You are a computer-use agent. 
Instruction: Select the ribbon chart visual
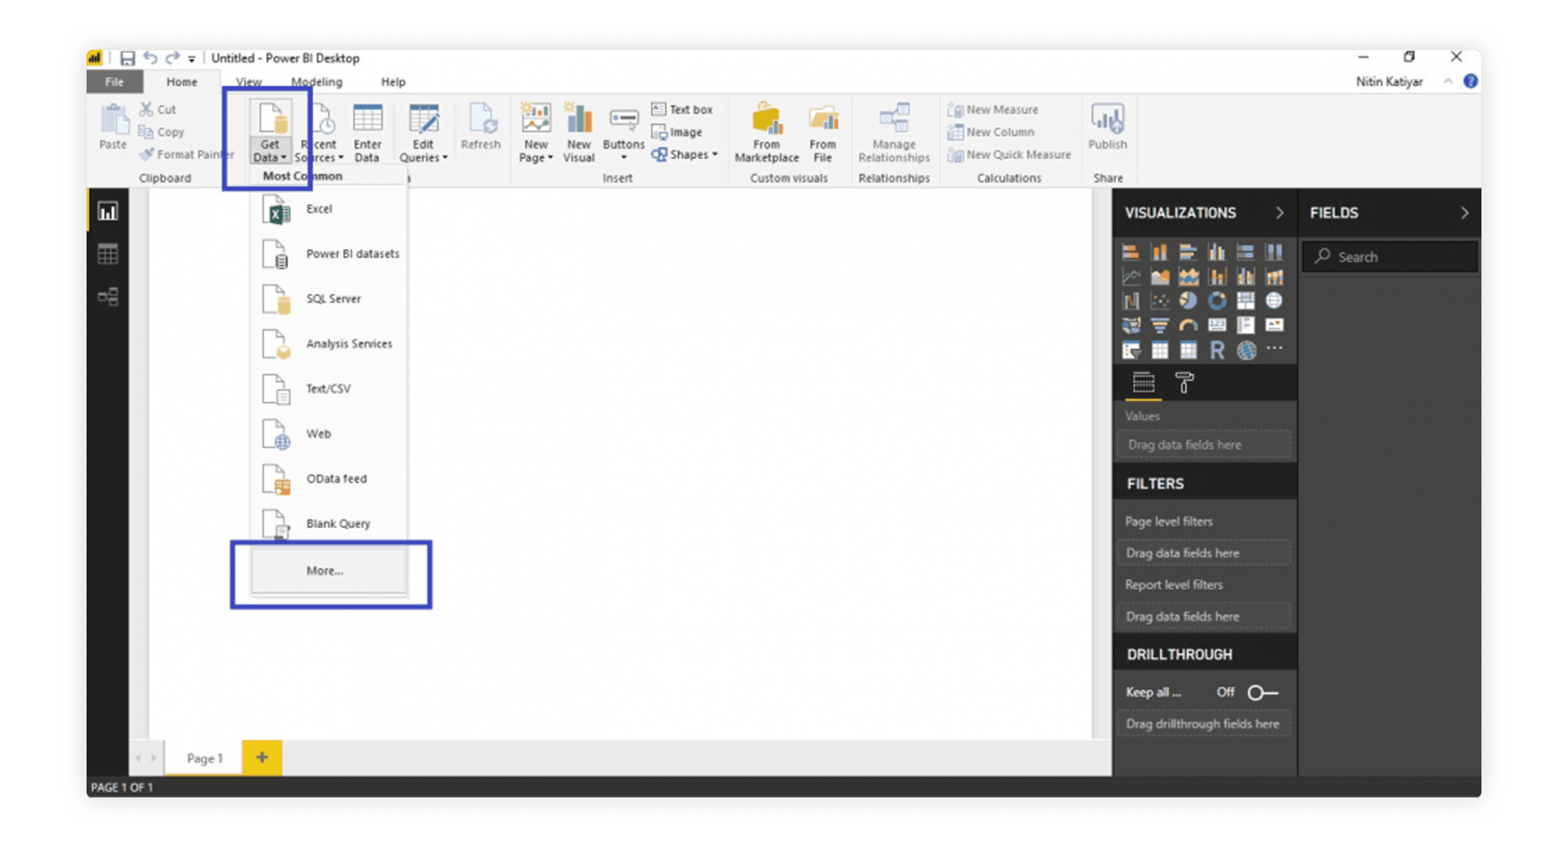pyautogui.click(x=1274, y=277)
